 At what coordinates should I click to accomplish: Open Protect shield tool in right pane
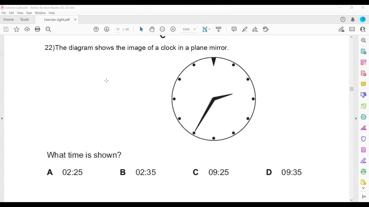click(364, 139)
